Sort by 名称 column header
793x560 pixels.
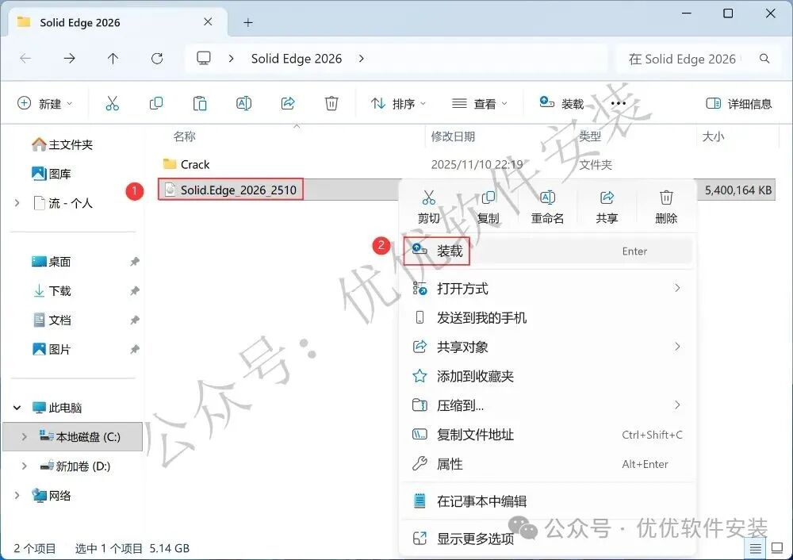(x=184, y=136)
